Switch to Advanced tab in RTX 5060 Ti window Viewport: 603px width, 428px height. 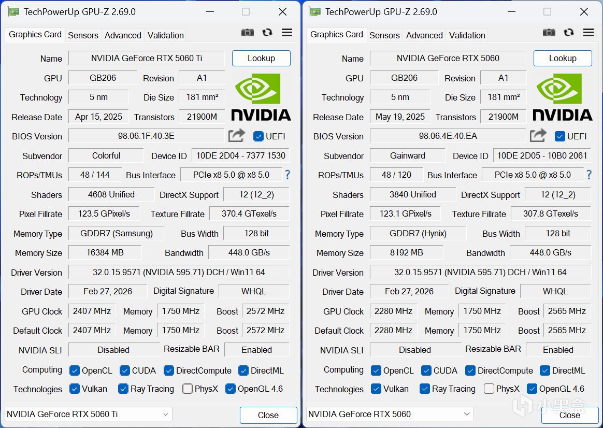point(123,35)
